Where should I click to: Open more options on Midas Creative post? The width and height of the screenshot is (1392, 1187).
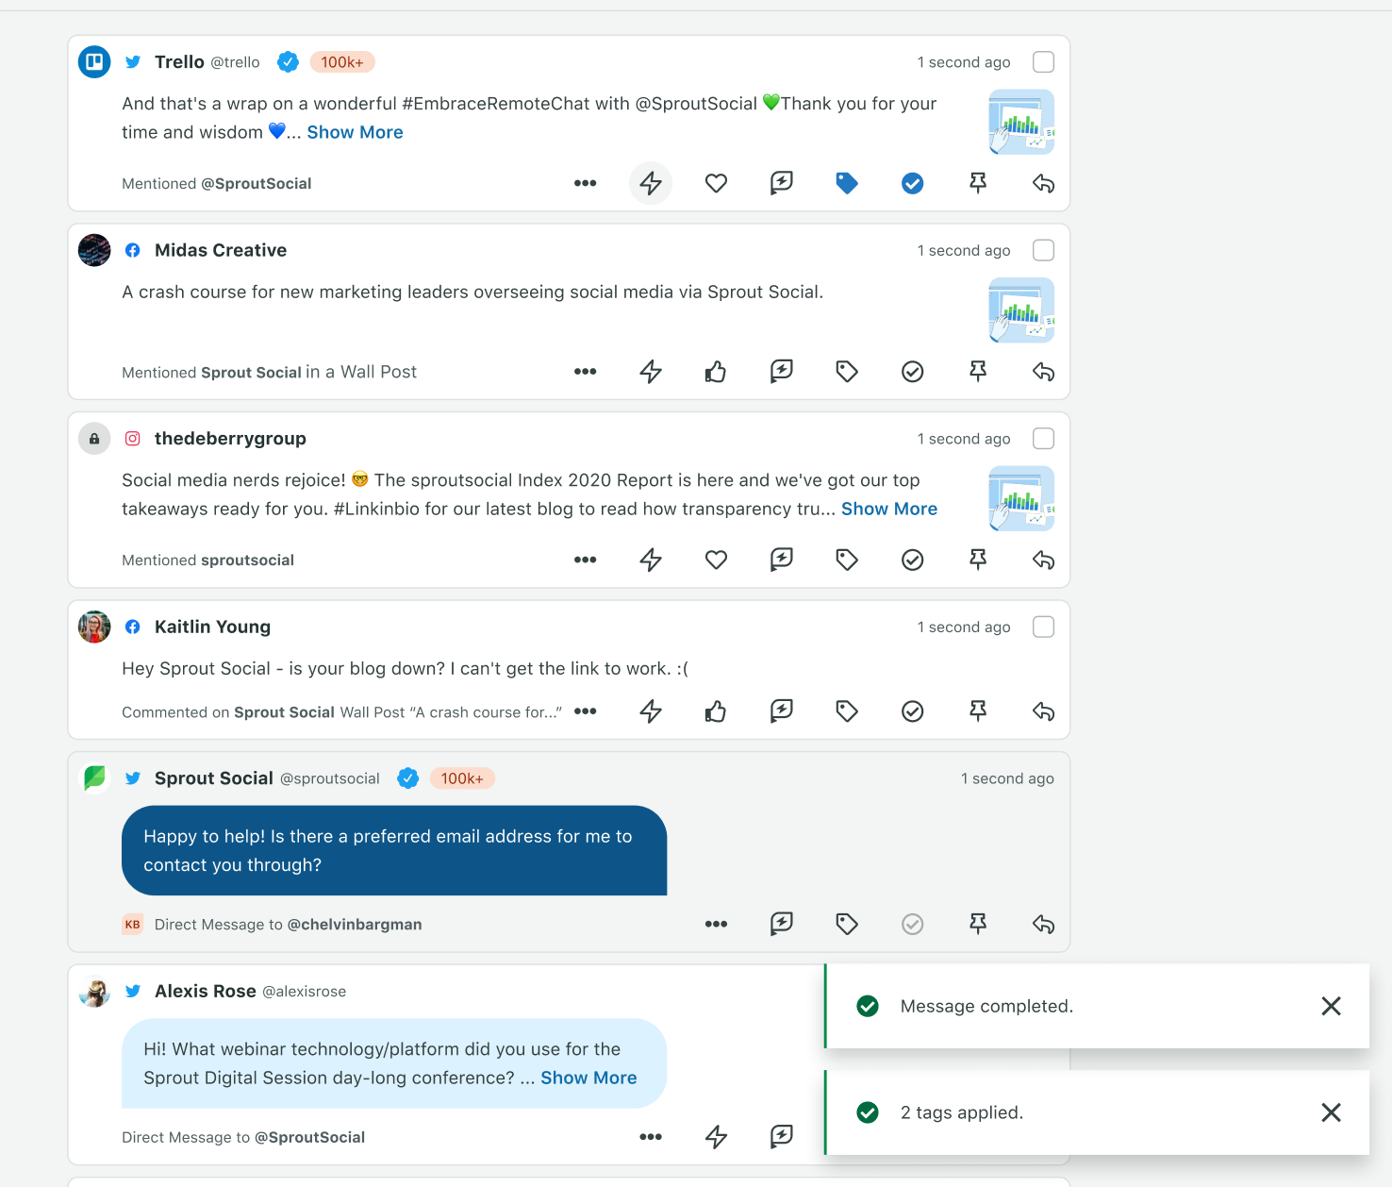[585, 372]
